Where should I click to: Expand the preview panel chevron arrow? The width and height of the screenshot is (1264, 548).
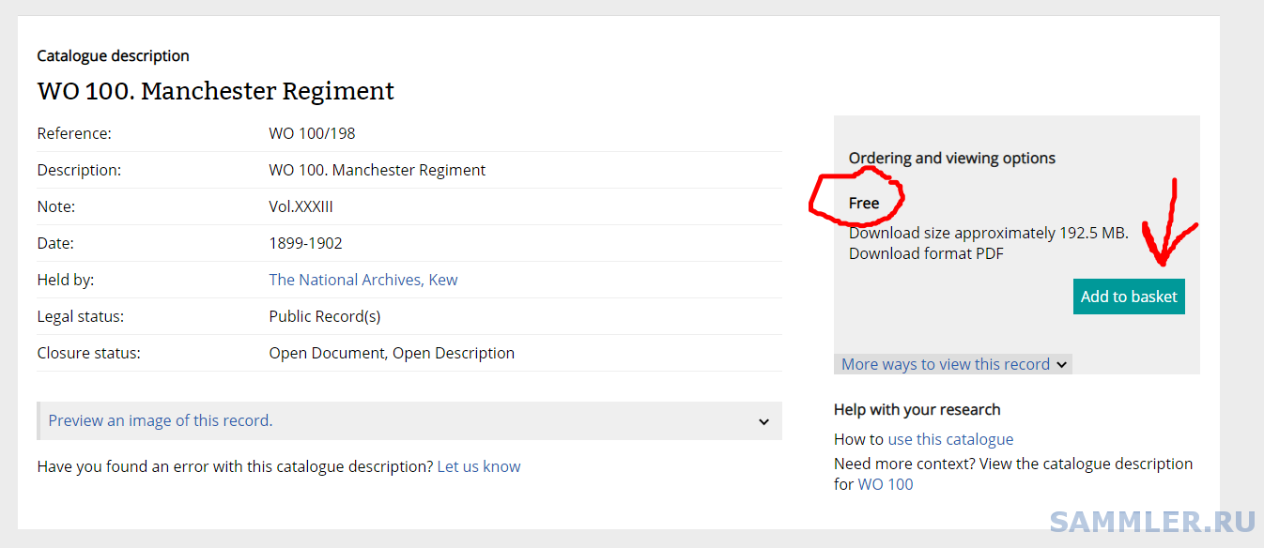pos(763,421)
